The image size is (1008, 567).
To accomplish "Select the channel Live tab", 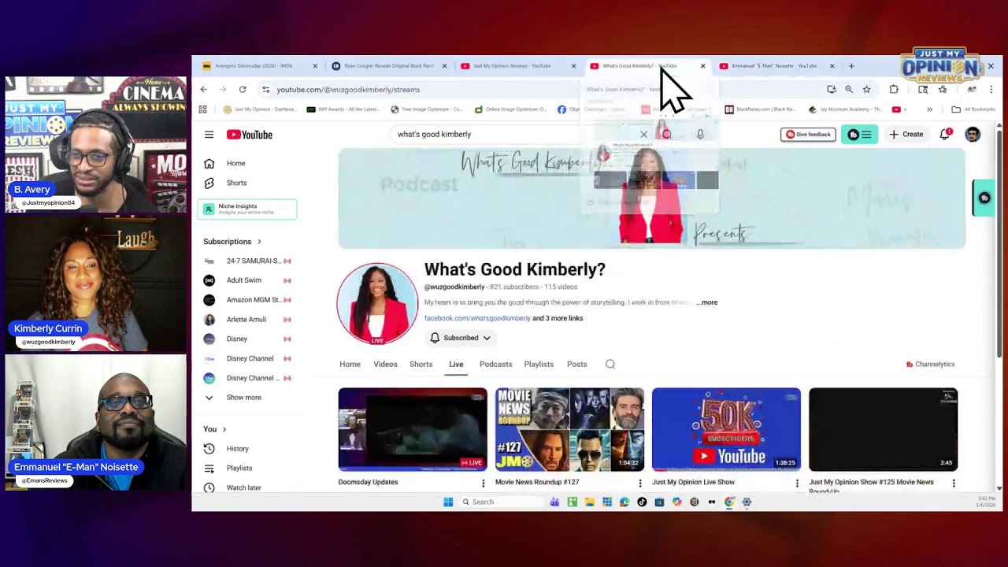I will [456, 365].
